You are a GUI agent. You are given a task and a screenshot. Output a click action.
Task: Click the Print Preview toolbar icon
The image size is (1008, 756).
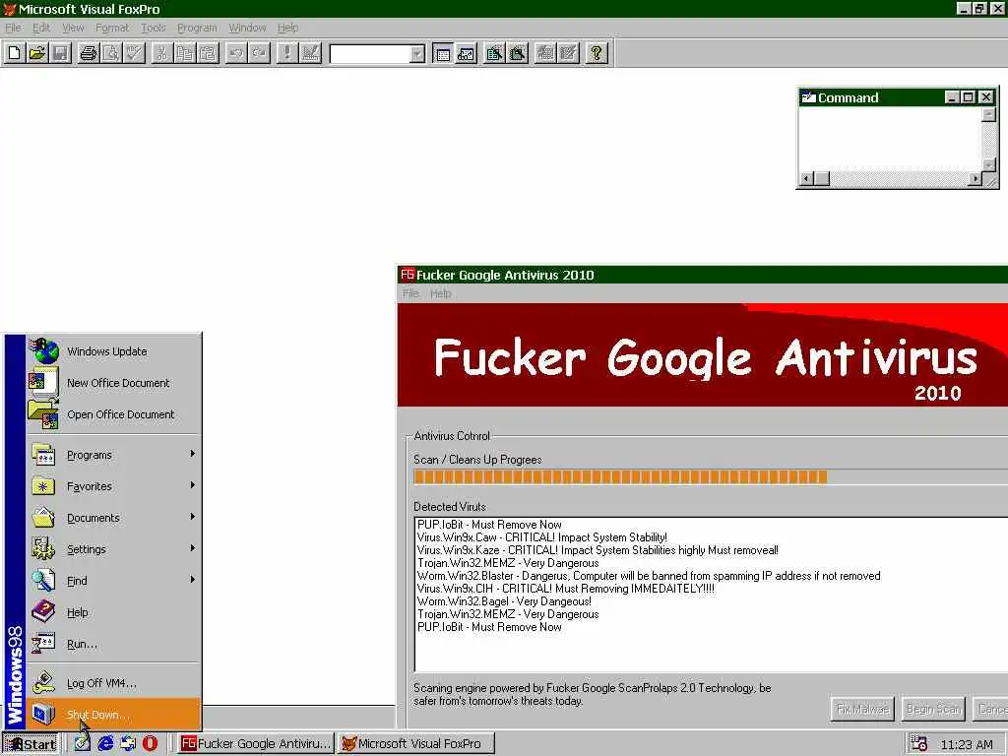[x=111, y=53]
